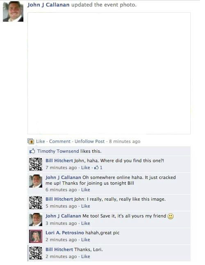Like John's 'somewhere online haha' comment
The width and height of the screenshot is (205, 265).
[85, 190]
